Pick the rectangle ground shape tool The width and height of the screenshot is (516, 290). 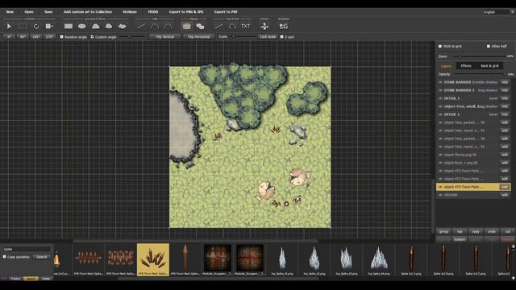point(69,27)
